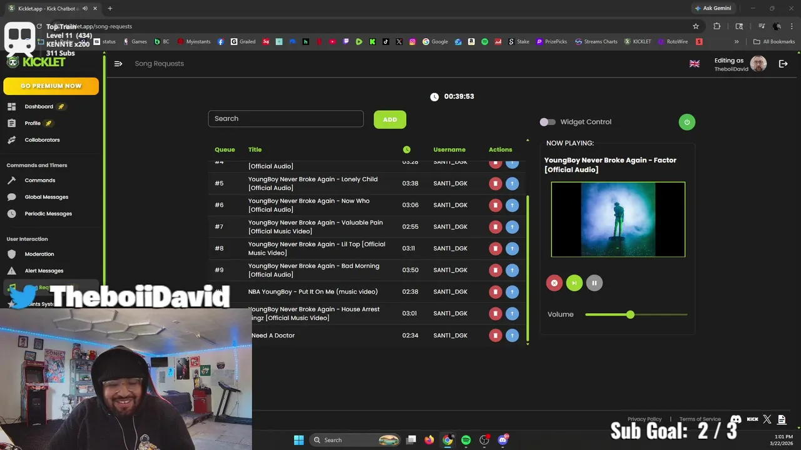Screen dimensions: 801x450
Task: Pause the currently playing song
Action: pos(594,283)
